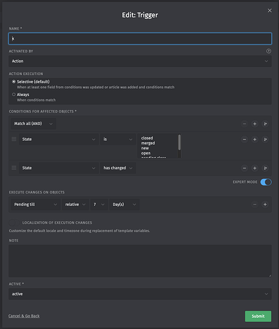Viewport: 279px width, 329px height.
Task: Add another Execute Changes action row
Action: 265,205
